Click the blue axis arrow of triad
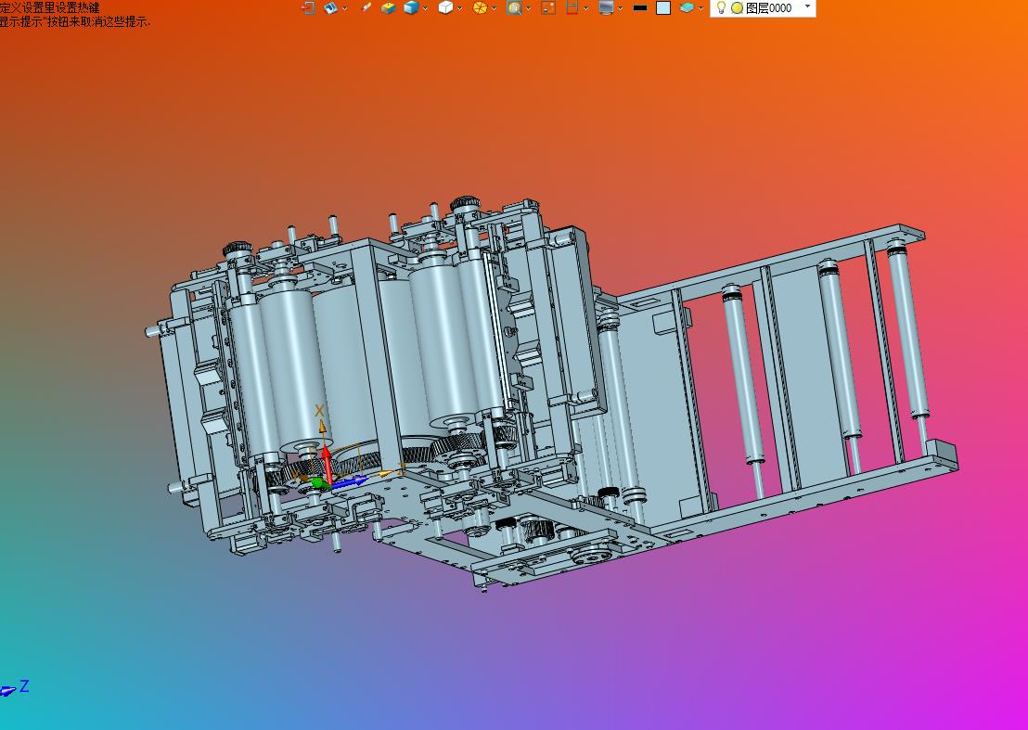 pyautogui.click(x=350, y=483)
